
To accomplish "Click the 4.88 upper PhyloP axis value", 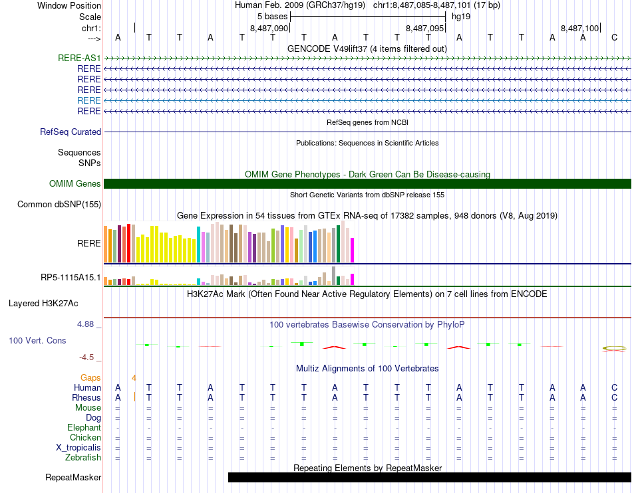I will pyautogui.click(x=85, y=324).
